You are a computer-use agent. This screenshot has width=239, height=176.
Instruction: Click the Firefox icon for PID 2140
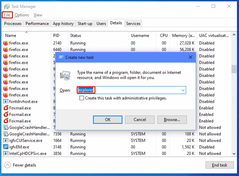(x=6, y=43)
